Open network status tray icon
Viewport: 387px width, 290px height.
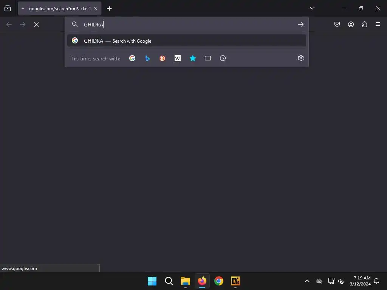331,281
